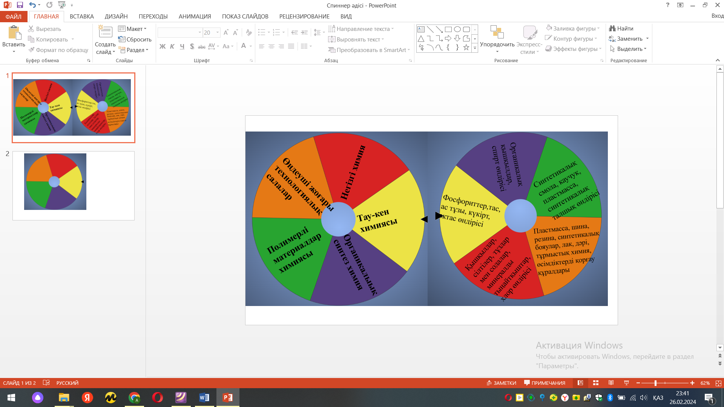Viewport: 724px width, 407px height.
Task: Click the Undo arrow icon
Action: [x=32, y=5]
